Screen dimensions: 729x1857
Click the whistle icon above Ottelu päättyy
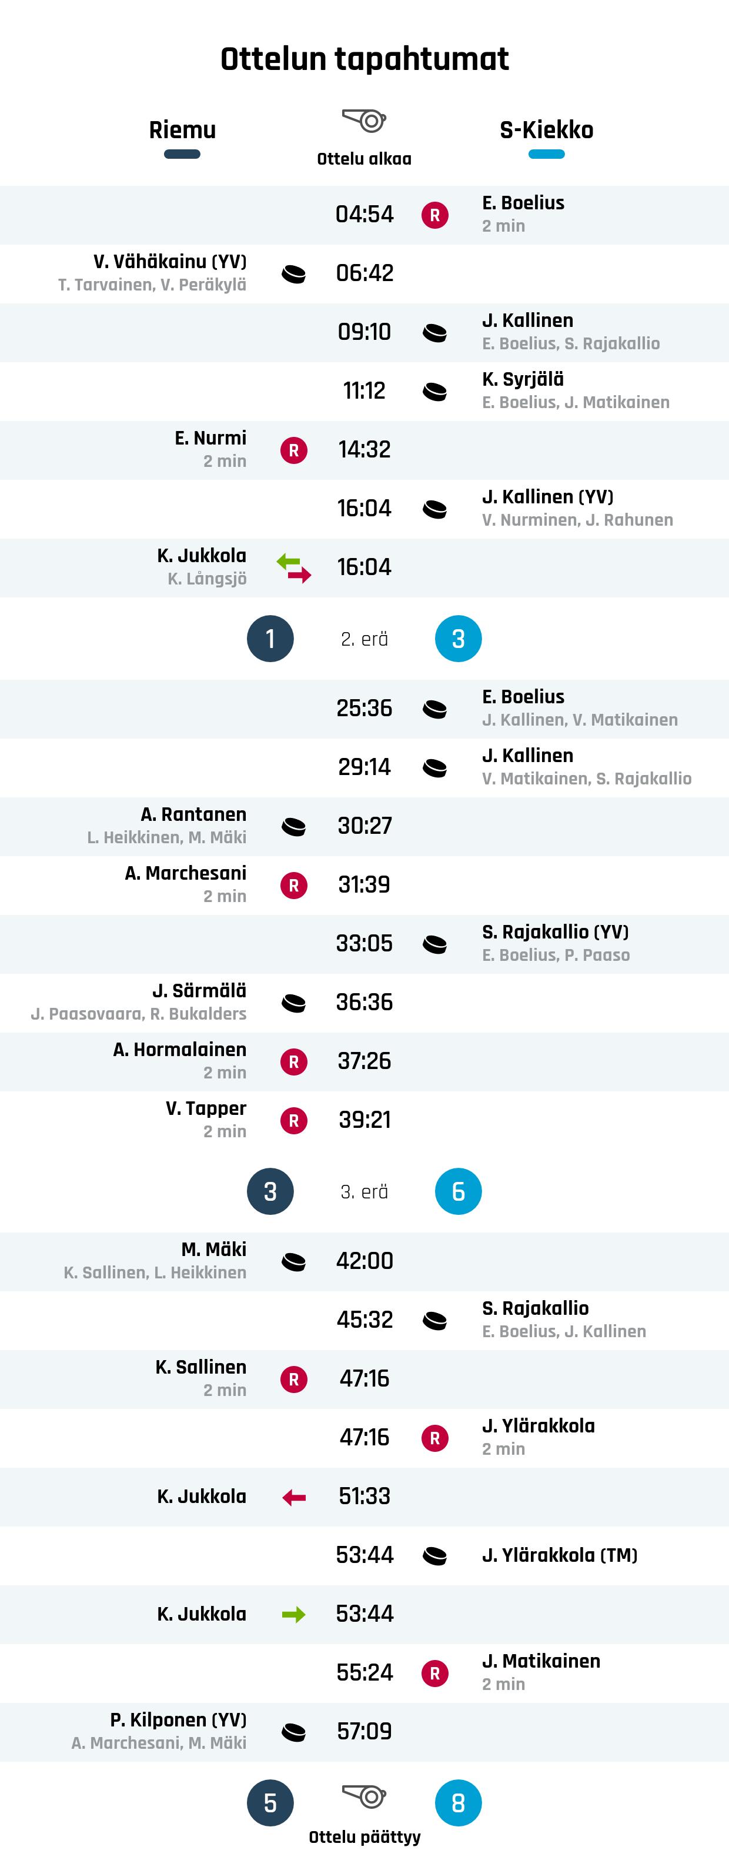tap(364, 1795)
